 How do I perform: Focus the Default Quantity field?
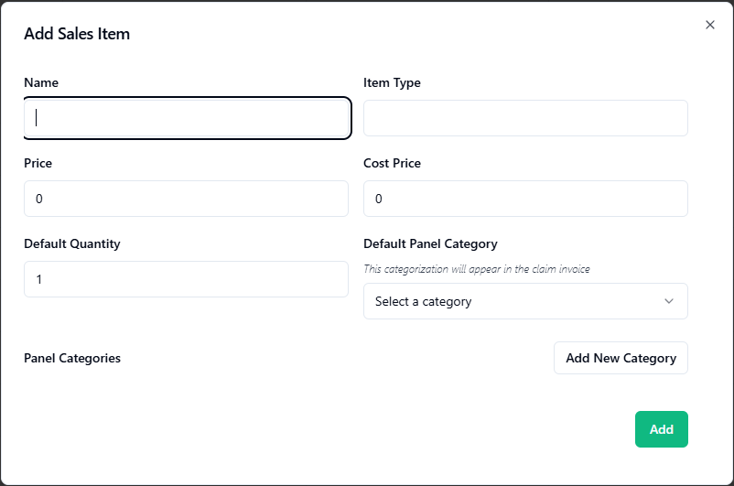click(x=187, y=279)
